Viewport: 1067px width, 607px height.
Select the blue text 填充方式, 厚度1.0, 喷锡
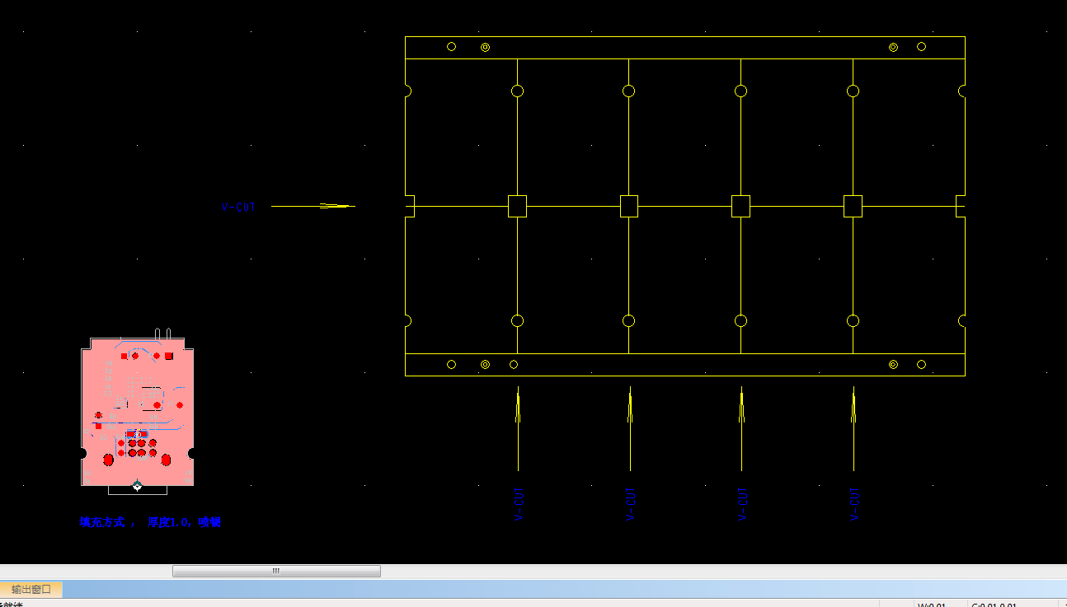point(150,522)
